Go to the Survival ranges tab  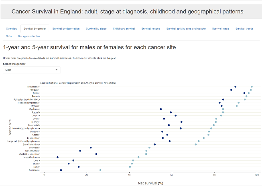(151, 28)
